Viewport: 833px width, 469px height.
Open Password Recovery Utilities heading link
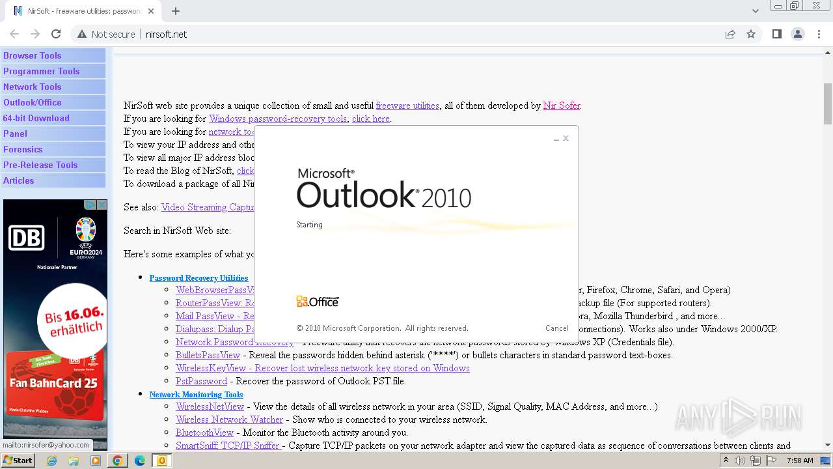(198, 277)
